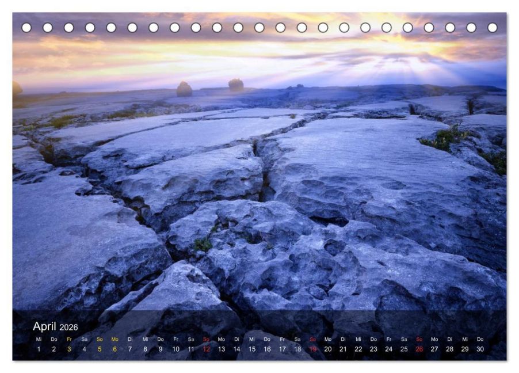Click date 15 in the calendar strip

pos(252,349)
